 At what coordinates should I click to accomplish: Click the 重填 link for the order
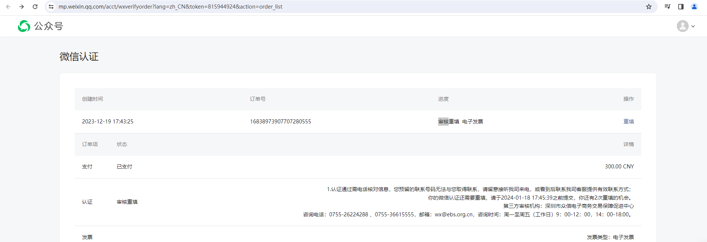point(629,122)
